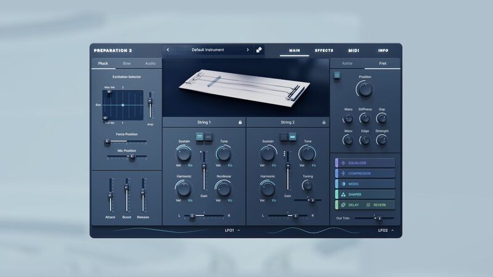This screenshot has height=277, width=493.
Task: Switch to the Rattle tab
Action: [x=347, y=63]
